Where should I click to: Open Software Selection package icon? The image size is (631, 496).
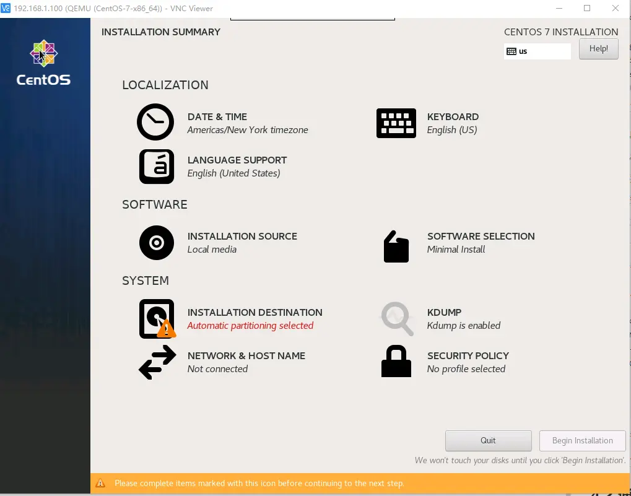click(396, 246)
